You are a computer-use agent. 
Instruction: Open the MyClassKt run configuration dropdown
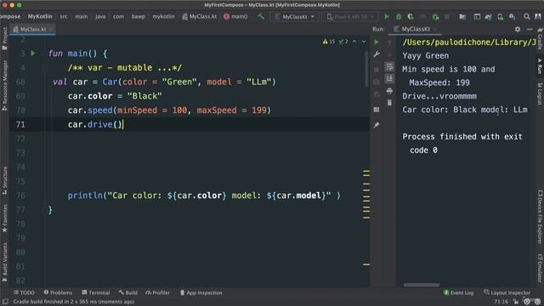[294, 16]
